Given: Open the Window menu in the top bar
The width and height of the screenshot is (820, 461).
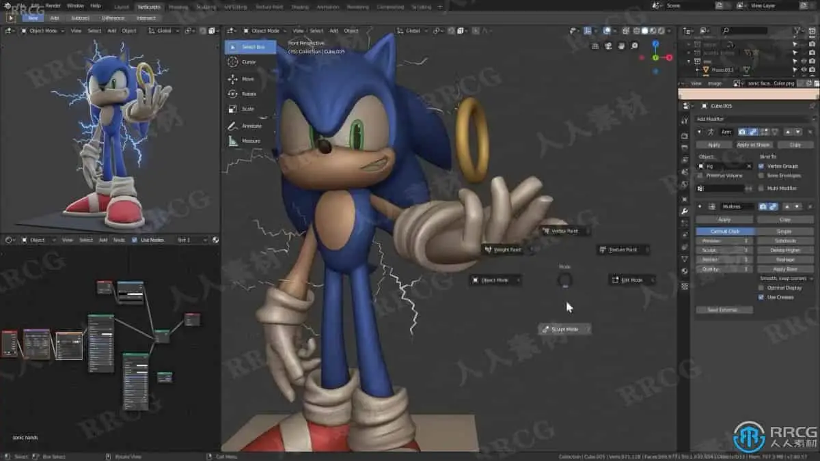Looking at the screenshot, I should click(75, 5).
